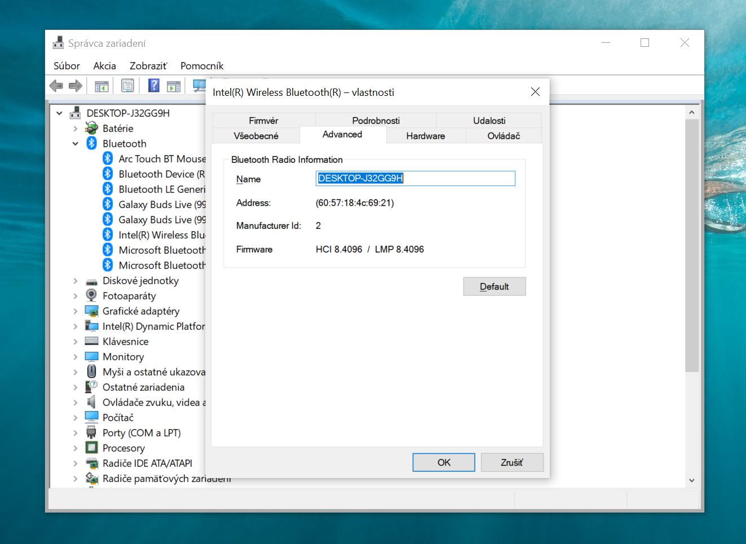Select the Batérie battery icon
The image size is (746, 544).
click(91, 128)
